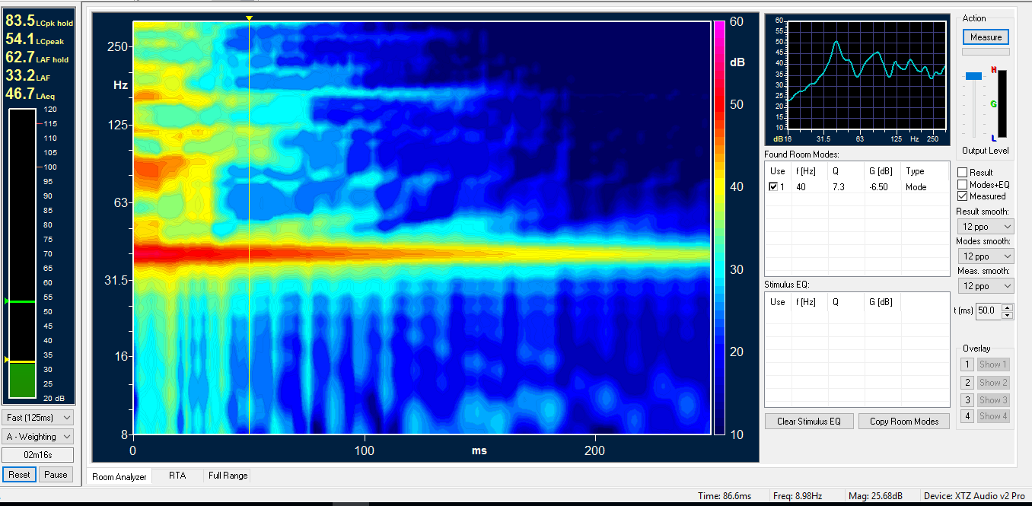Viewport: 1032px width, 506px height.
Task: Click 'Freq: 8.98Hz' in status bar
Action: pyautogui.click(x=797, y=496)
